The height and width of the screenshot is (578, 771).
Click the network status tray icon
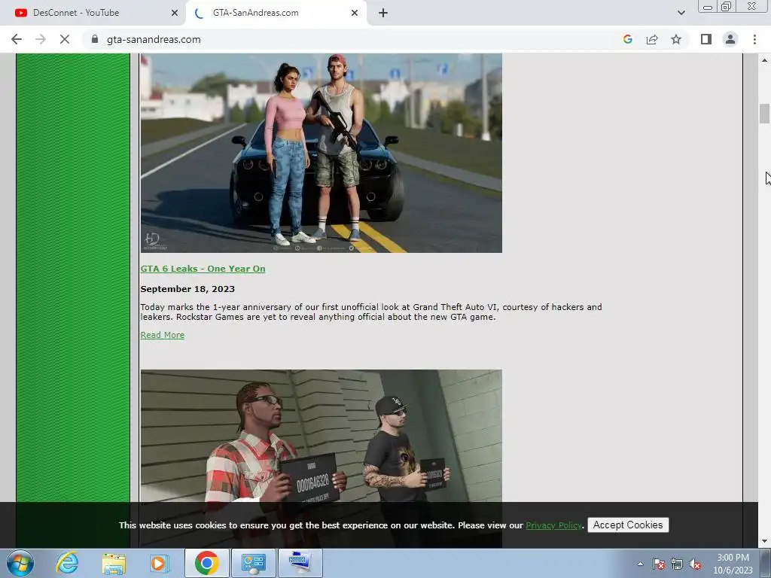pyautogui.click(x=677, y=564)
